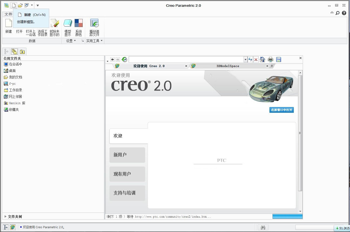The height and width of the screenshot is (232, 350).
Task: Select 网上邻居 in common folders
Action: click(13, 97)
